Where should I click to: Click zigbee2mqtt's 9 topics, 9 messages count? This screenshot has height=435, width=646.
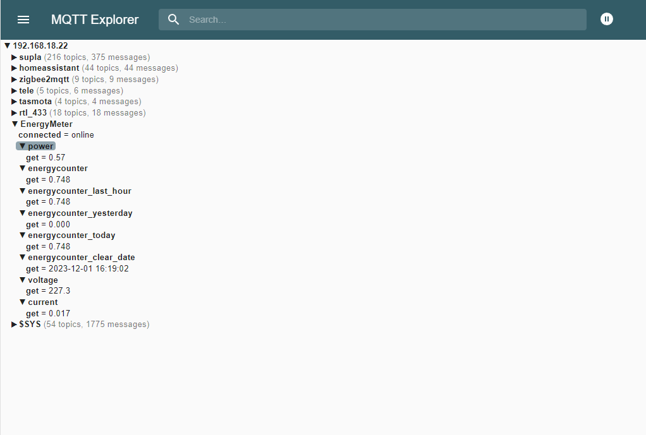coord(115,80)
